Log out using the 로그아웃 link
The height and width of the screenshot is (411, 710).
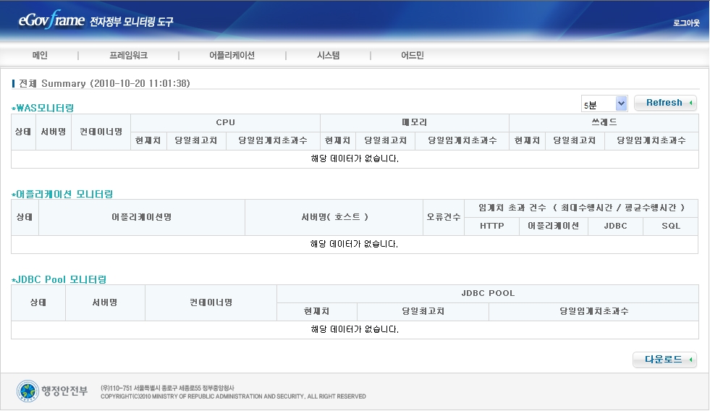[x=685, y=23]
